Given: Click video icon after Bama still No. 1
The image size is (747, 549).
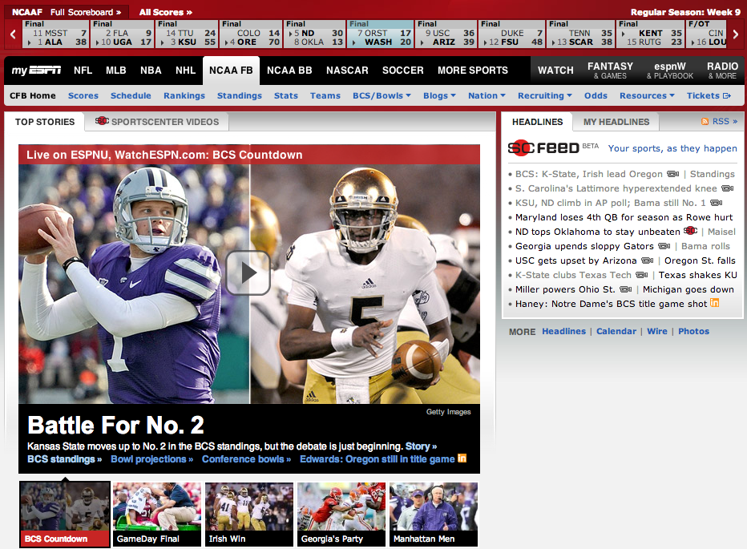Looking at the screenshot, I should coord(716,203).
